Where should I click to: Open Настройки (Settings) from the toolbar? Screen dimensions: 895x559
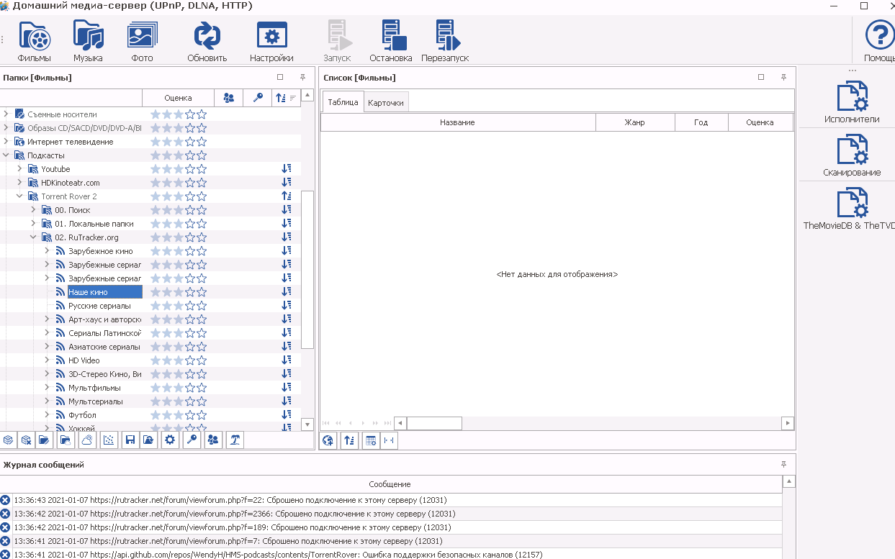[x=271, y=36]
